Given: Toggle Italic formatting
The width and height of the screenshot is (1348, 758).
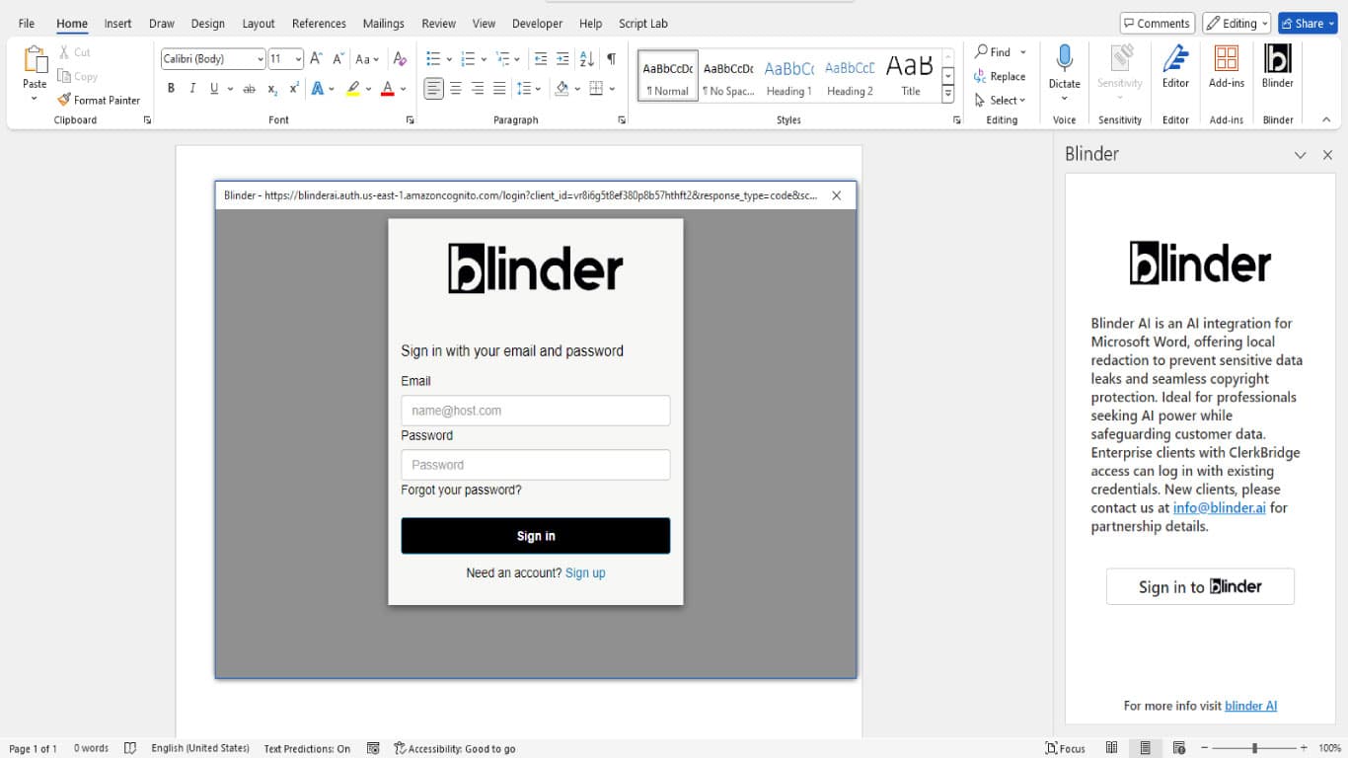Looking at the screenshot, I should pos(192,89).
